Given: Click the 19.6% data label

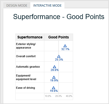Looking at the screenshot, I should (54, 91).
